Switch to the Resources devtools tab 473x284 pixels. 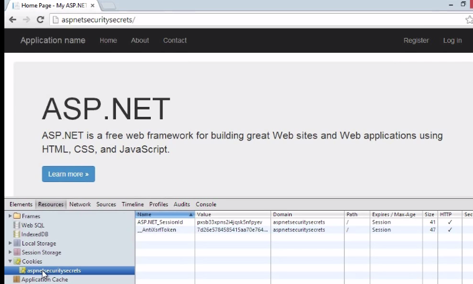[x=50, y=204]
